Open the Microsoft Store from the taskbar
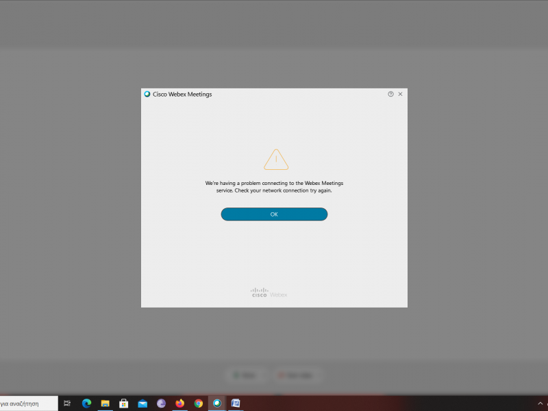Image resolution: width=548 pixels, height=411 pixels. coord(123,403)
